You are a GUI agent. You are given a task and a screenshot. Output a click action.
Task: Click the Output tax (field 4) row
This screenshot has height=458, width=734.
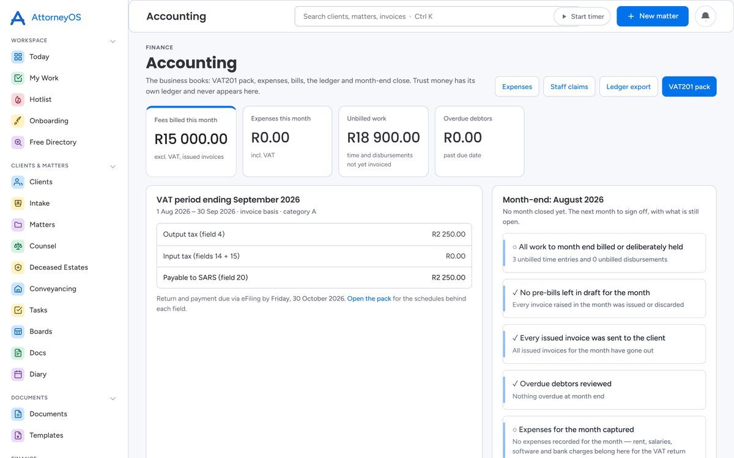(x=314, y=234)
